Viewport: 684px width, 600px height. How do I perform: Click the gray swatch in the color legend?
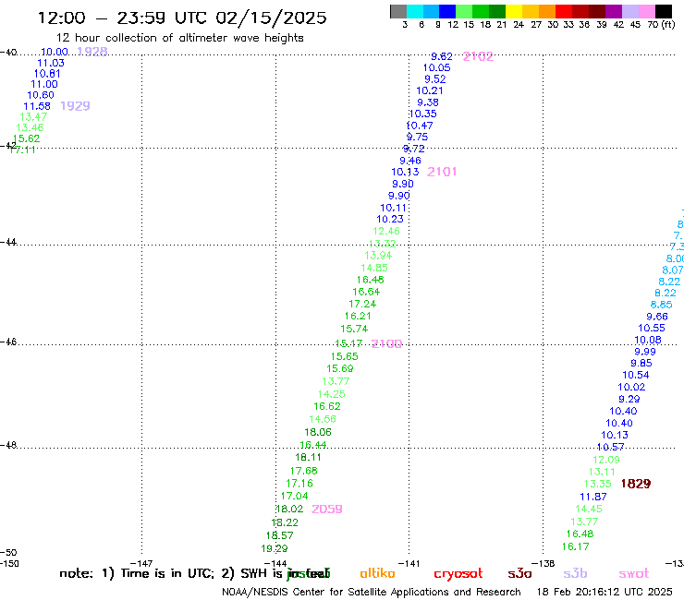(x=398, y=11)
